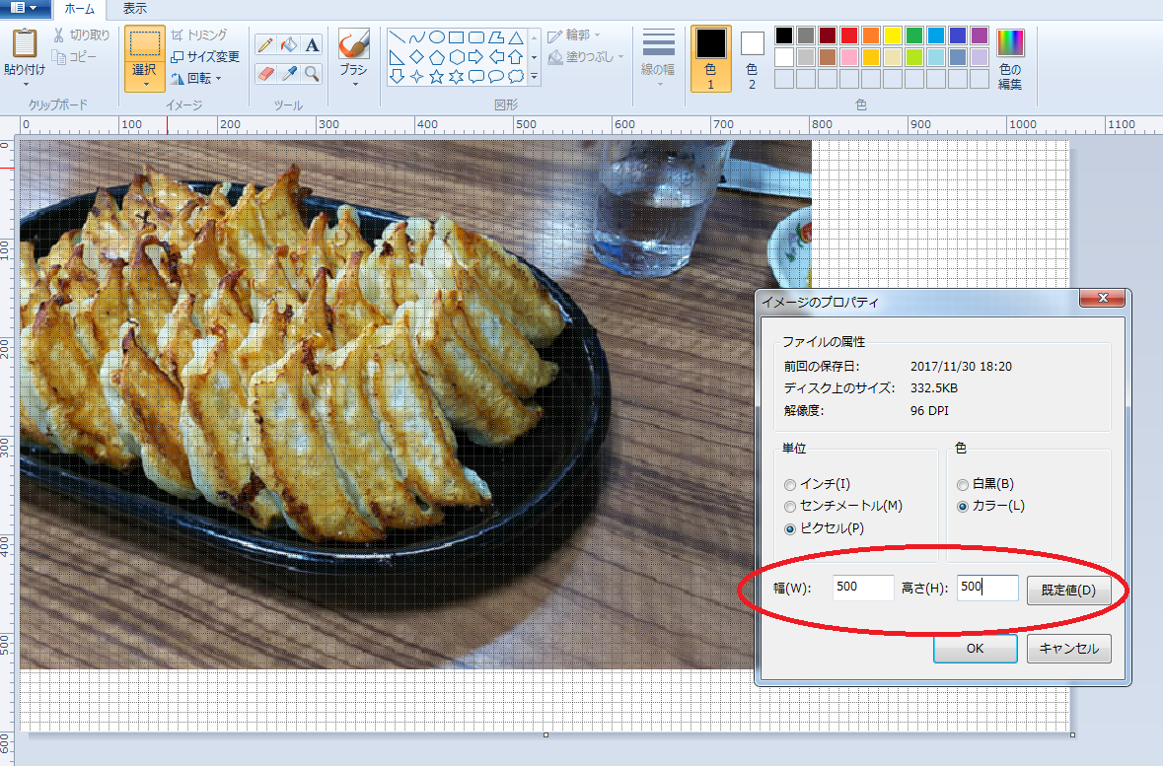Expand the 貼り付け dropdown arrow
The width and height of the screenshot is (1163, 766).
click(x=26, y=84)
